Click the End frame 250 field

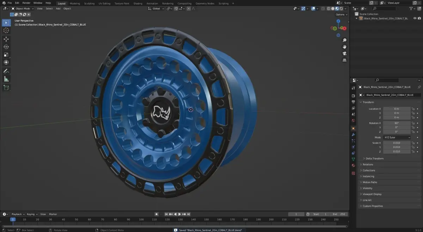(339, 214)
